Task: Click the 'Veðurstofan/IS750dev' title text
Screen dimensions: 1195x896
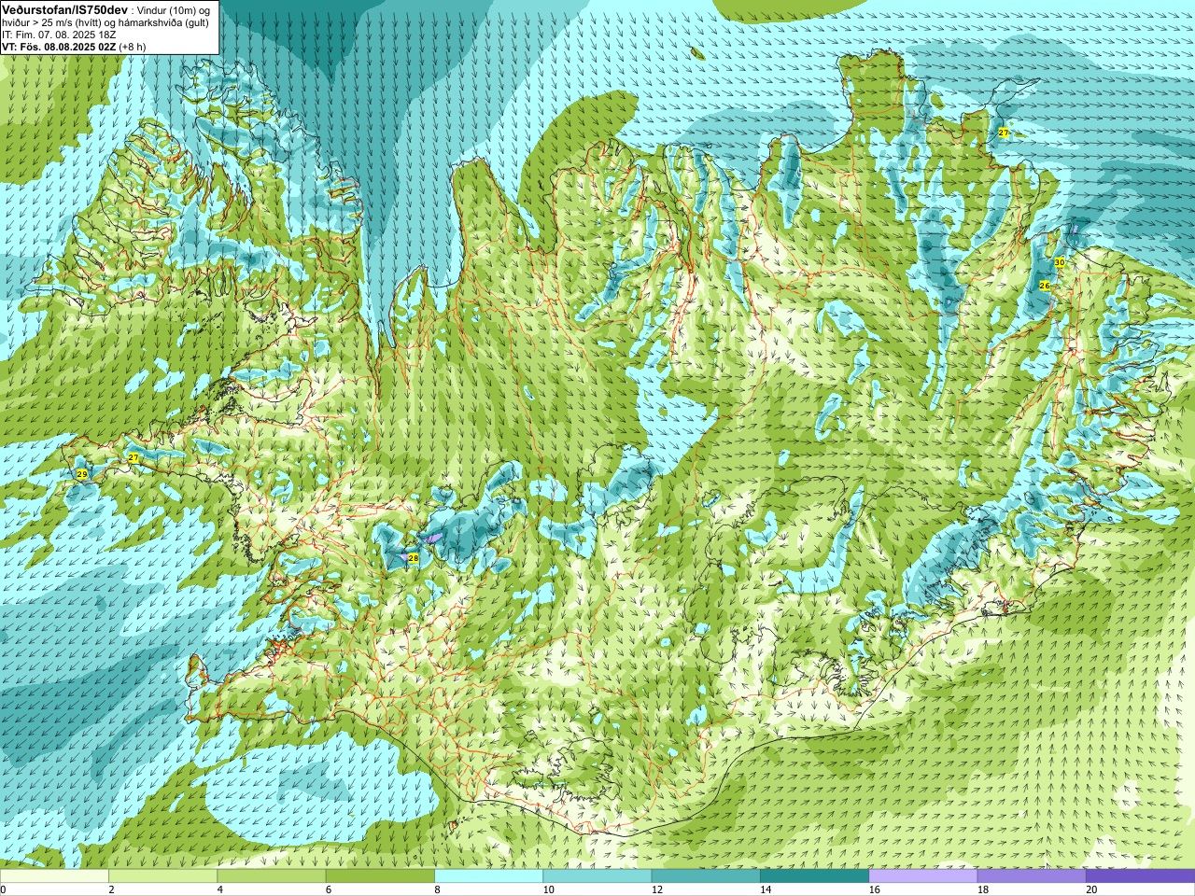Action: click(64, 9)
